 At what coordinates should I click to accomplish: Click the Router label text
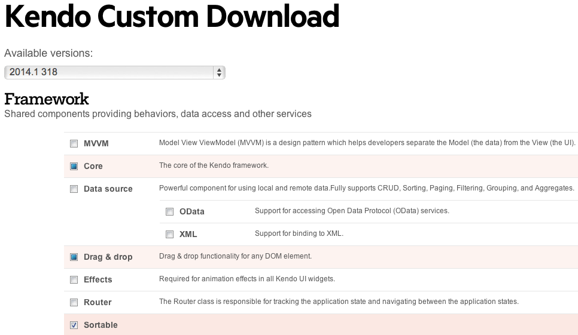click(98, 302)
